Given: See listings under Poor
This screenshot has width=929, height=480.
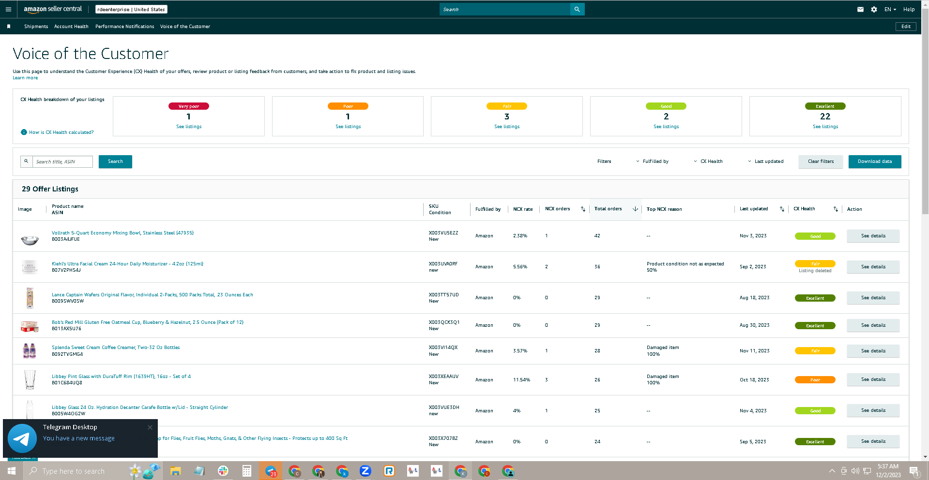Looking at the screenshot, I should pyautogui.click(x=348, y=127).
